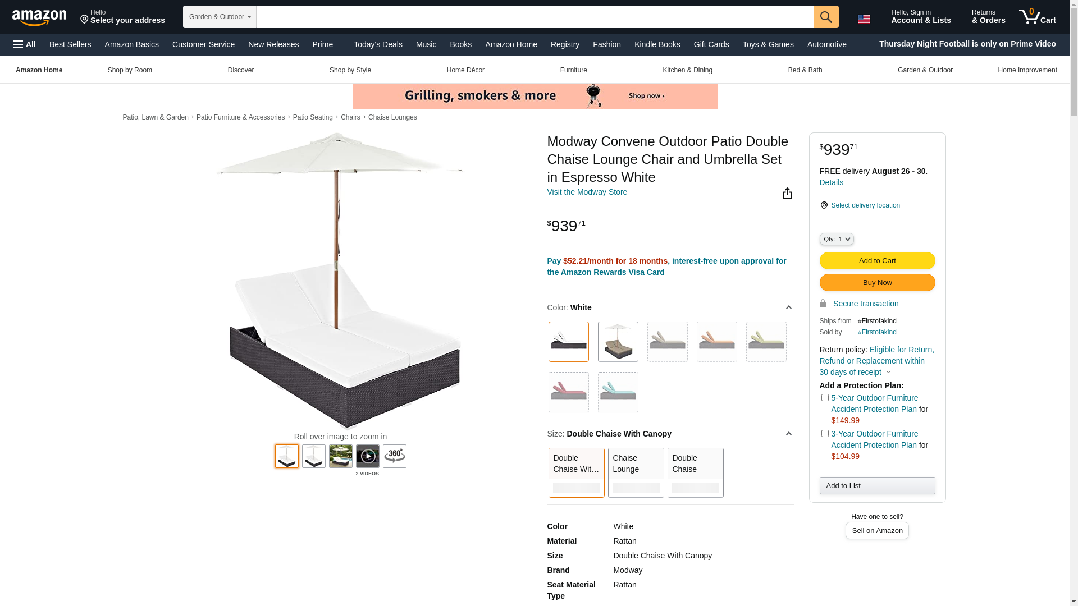Click the US flag language selector
This screenshot has width=1078, height=606.
[x=864, y=19]
